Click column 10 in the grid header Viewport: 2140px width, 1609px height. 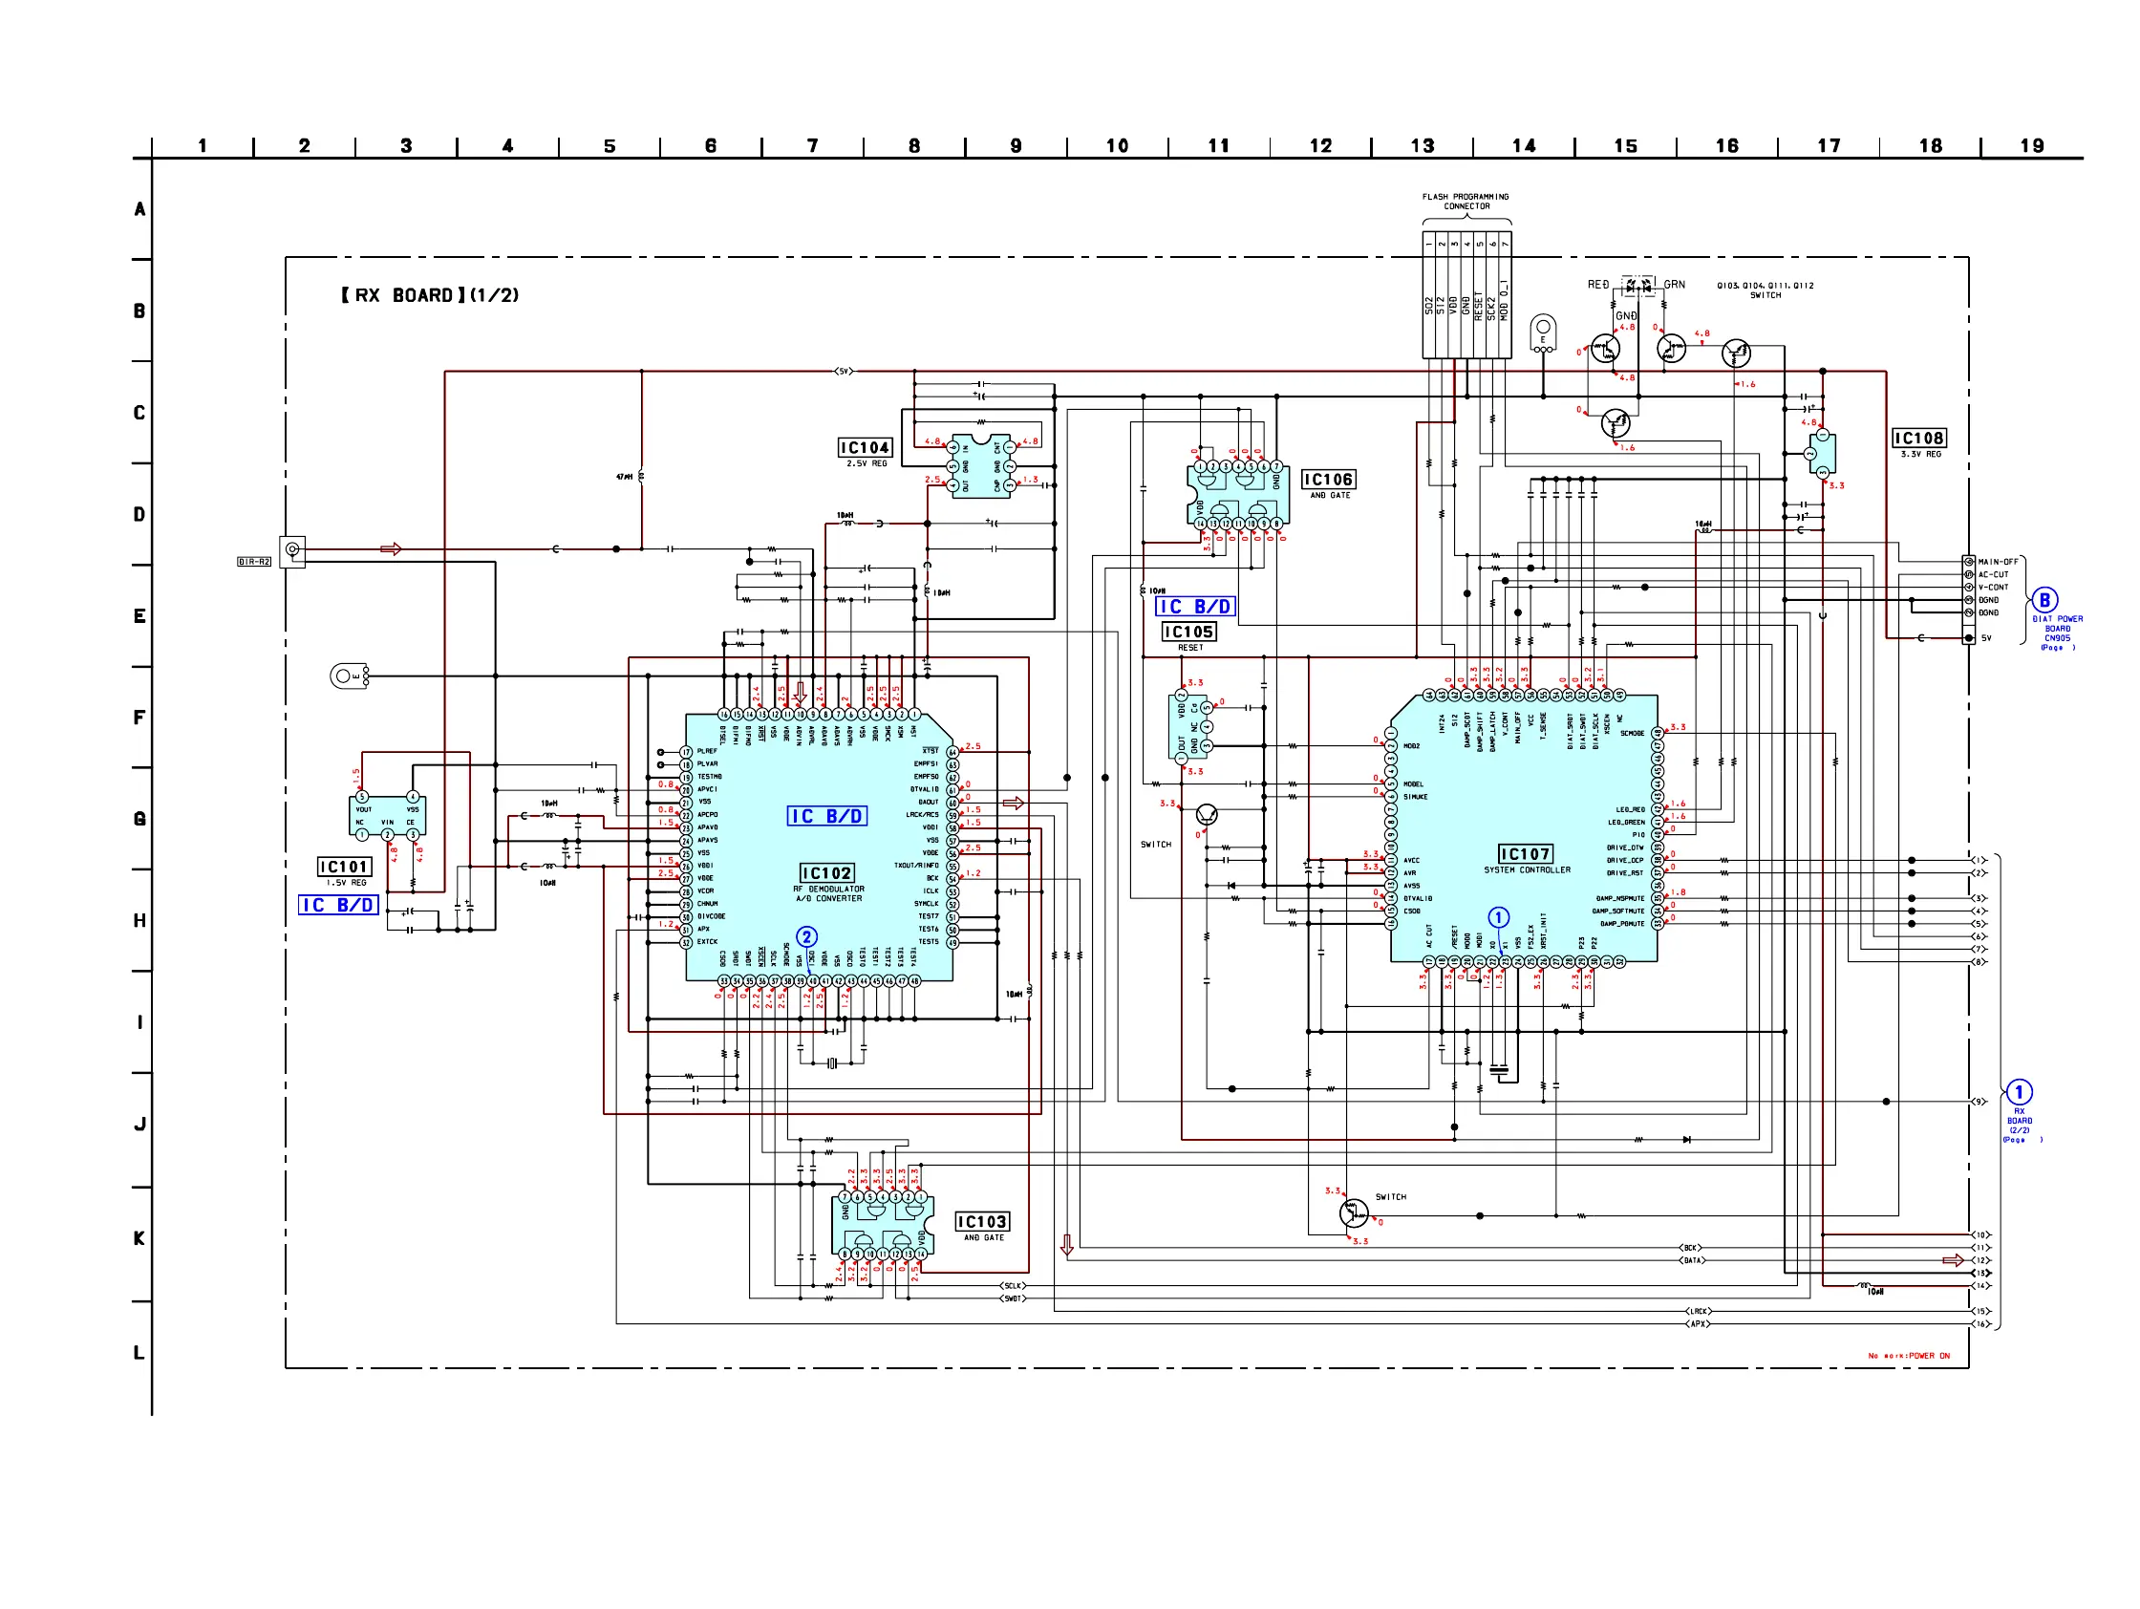pos(1117,146)
